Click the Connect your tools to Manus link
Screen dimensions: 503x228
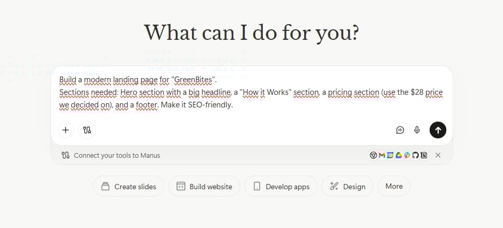coord(117,156)
